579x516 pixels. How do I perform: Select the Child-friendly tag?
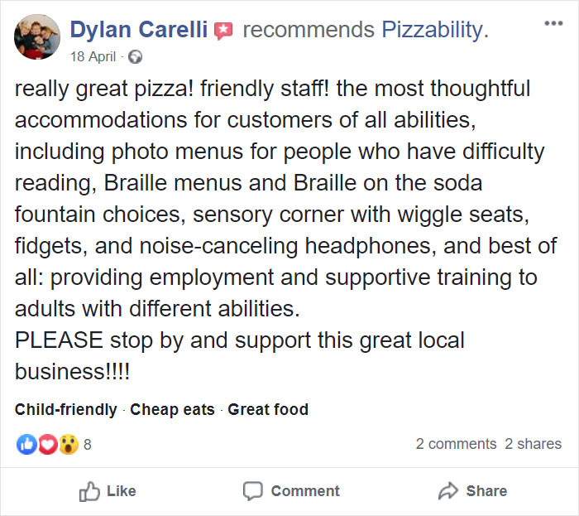click(65, 409)
